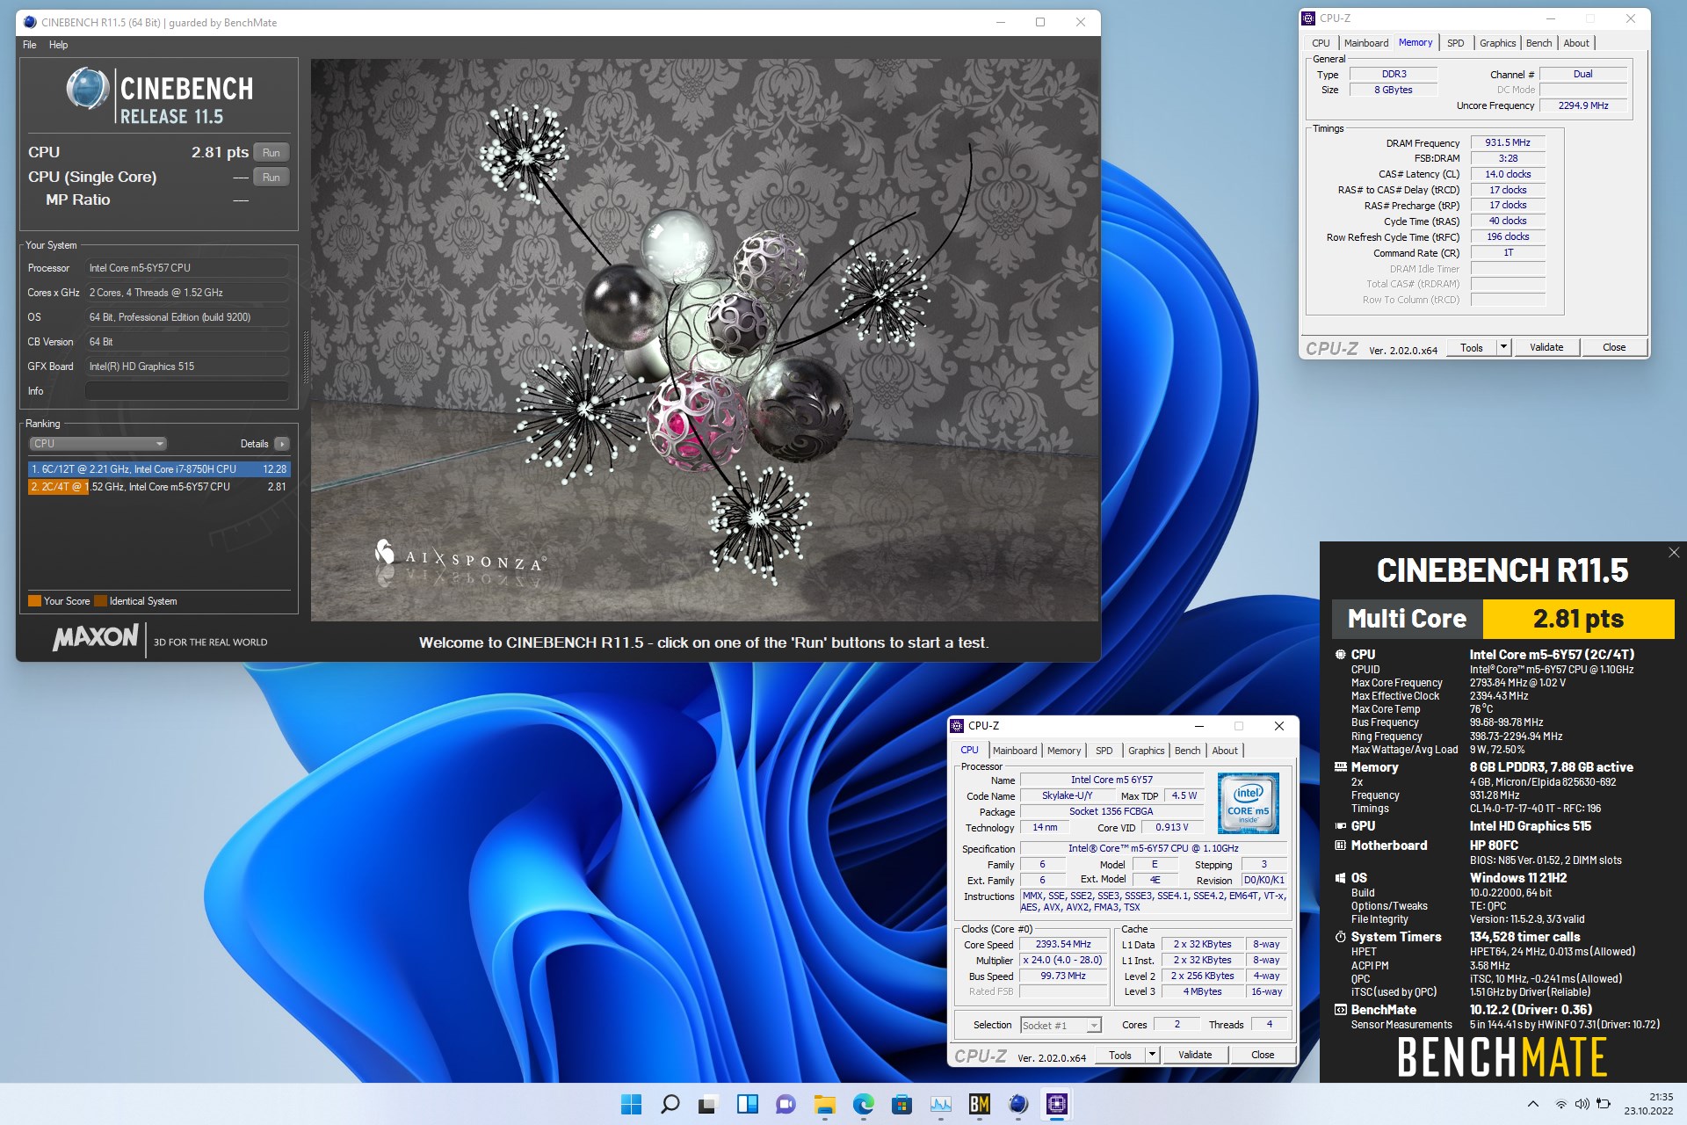Screen dimensions: 1687x1125
Task: Click the Your Score orange legend swatch
Action: click(35, 601)
